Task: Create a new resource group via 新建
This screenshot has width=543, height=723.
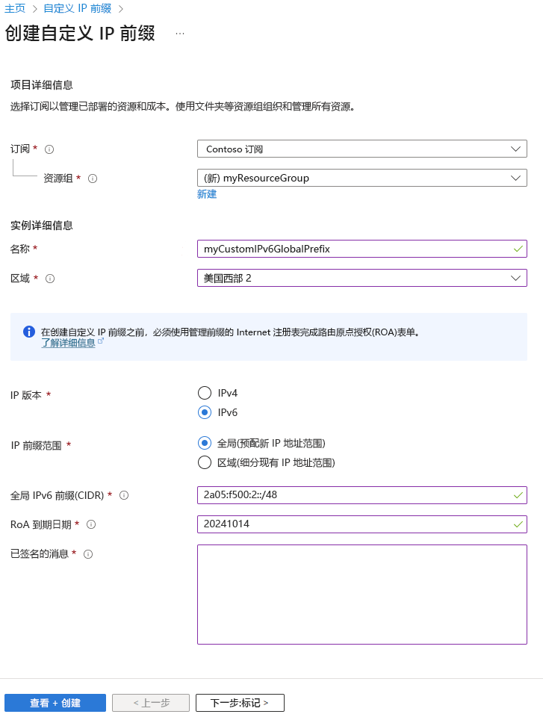Action: point(206,194)
